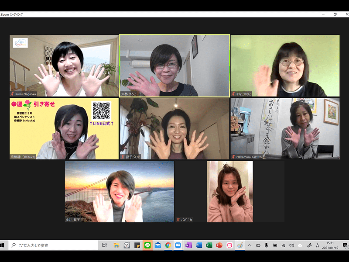Open the Windows Start menu
The height and width of the screenshot is (262, 349).
point(4,245)
